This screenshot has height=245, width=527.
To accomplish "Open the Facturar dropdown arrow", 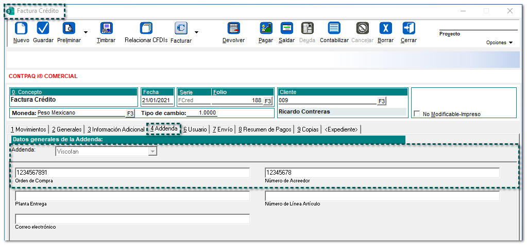I will [x=196, y=32].
